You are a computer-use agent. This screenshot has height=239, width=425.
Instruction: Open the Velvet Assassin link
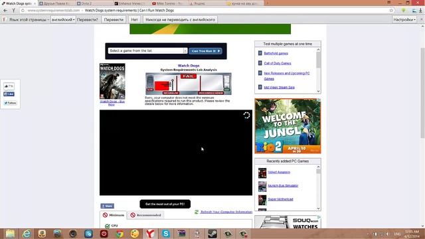click(279, 172)
